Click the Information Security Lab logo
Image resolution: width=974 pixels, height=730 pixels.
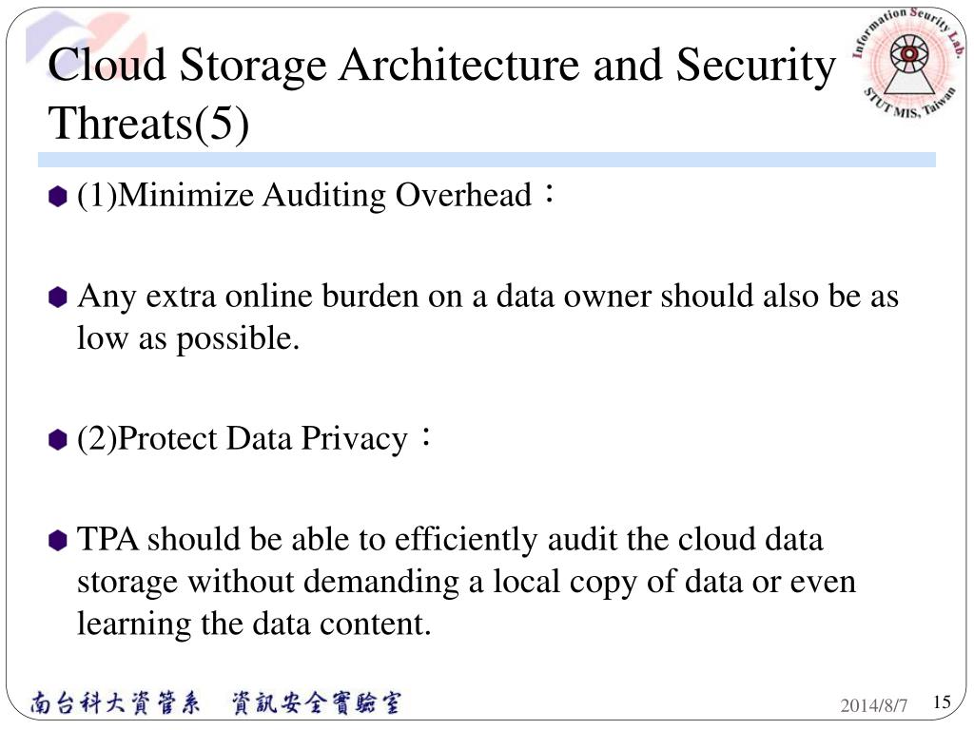tap(908, 63)
